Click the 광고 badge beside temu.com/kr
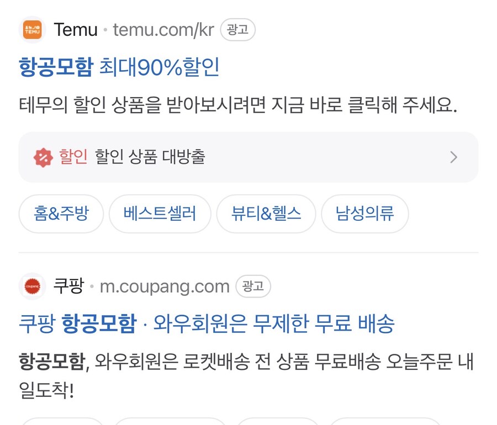497x425 pixels. (237, 30)
